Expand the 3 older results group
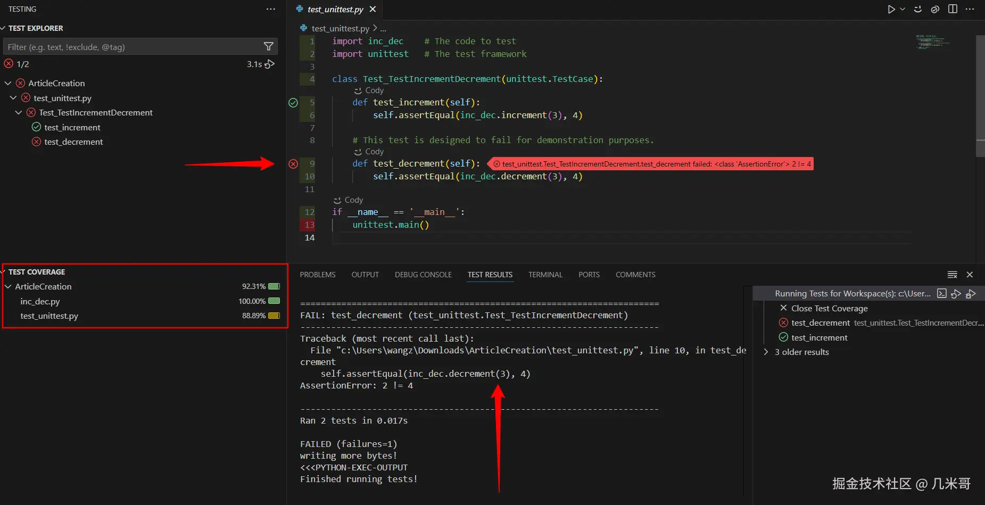 (766, 352)
